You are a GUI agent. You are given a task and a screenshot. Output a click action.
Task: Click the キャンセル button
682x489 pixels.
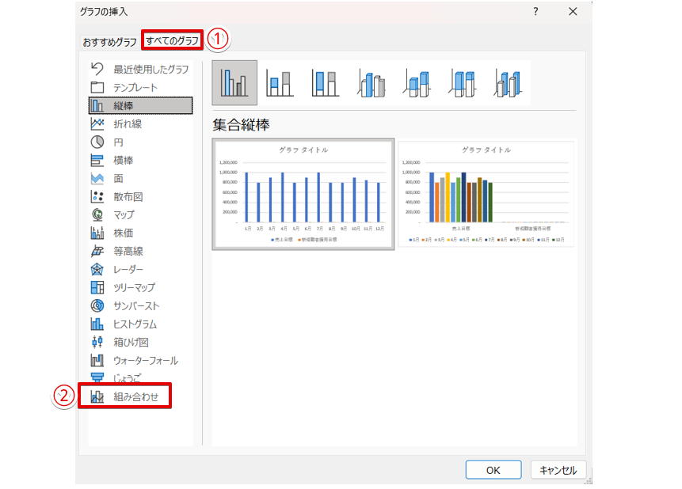[x=558, y=470]
